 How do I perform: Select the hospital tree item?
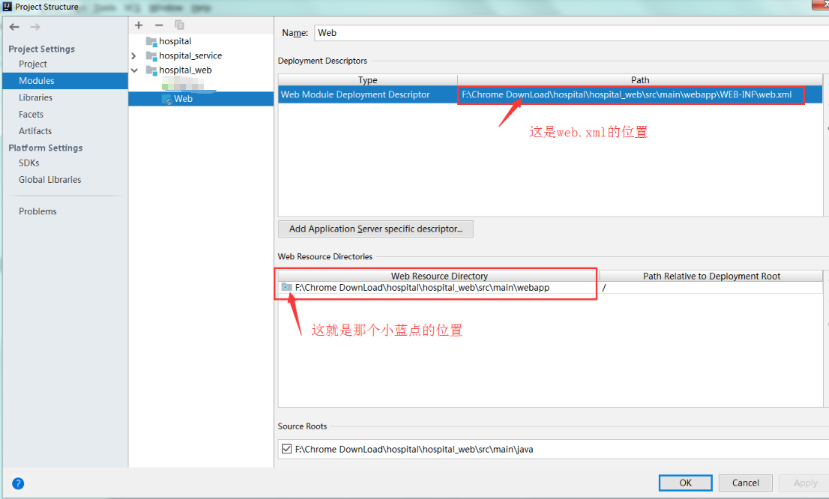[x=175, y=41]
